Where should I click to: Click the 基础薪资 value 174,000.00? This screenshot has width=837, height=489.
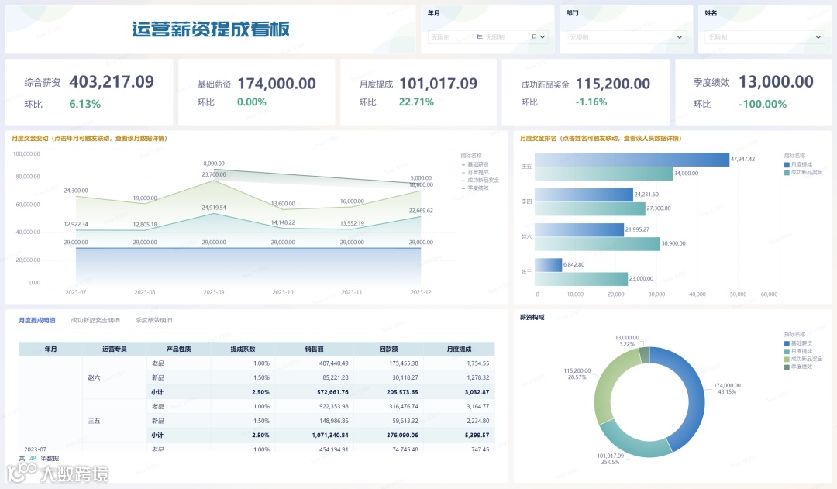tap(277, 83)
